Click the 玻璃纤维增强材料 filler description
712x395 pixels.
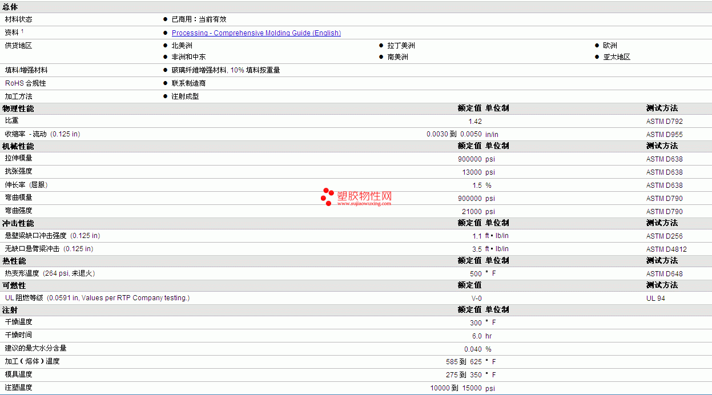coord(226,70)
